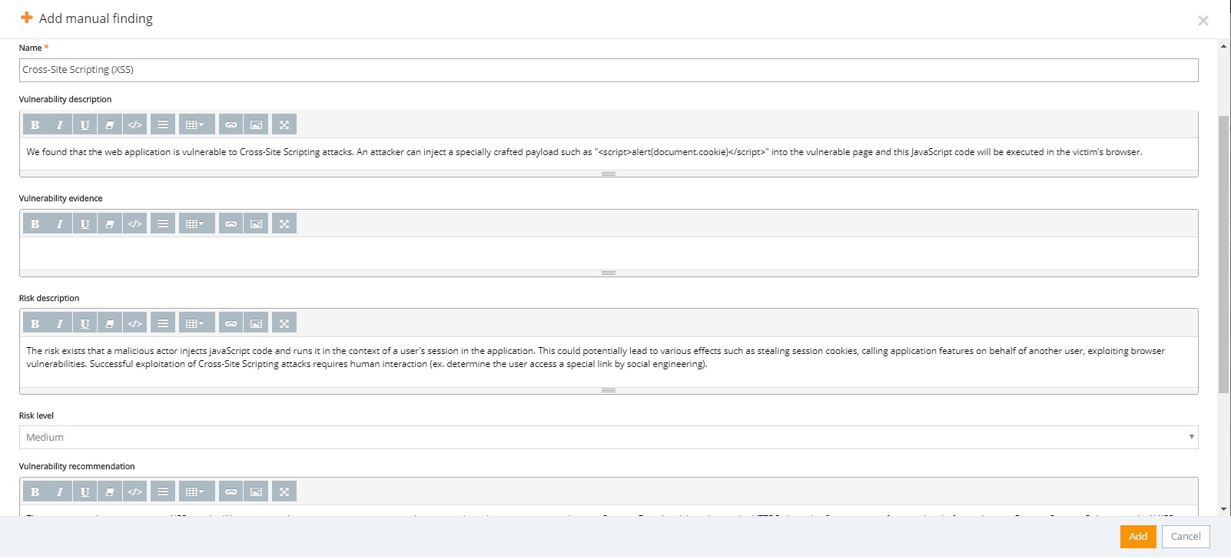
Task: Close the Add manual finding dialog
Action: [x=1203, y=21]
